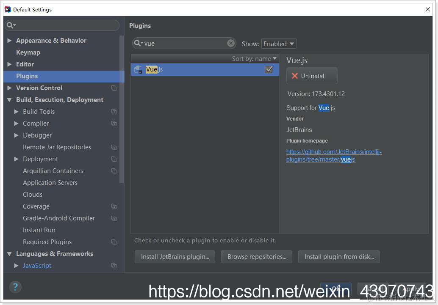The width and height of the screenshot is (438, 305).
Task: Open Instant Run settings
Action: click(39, 230)
